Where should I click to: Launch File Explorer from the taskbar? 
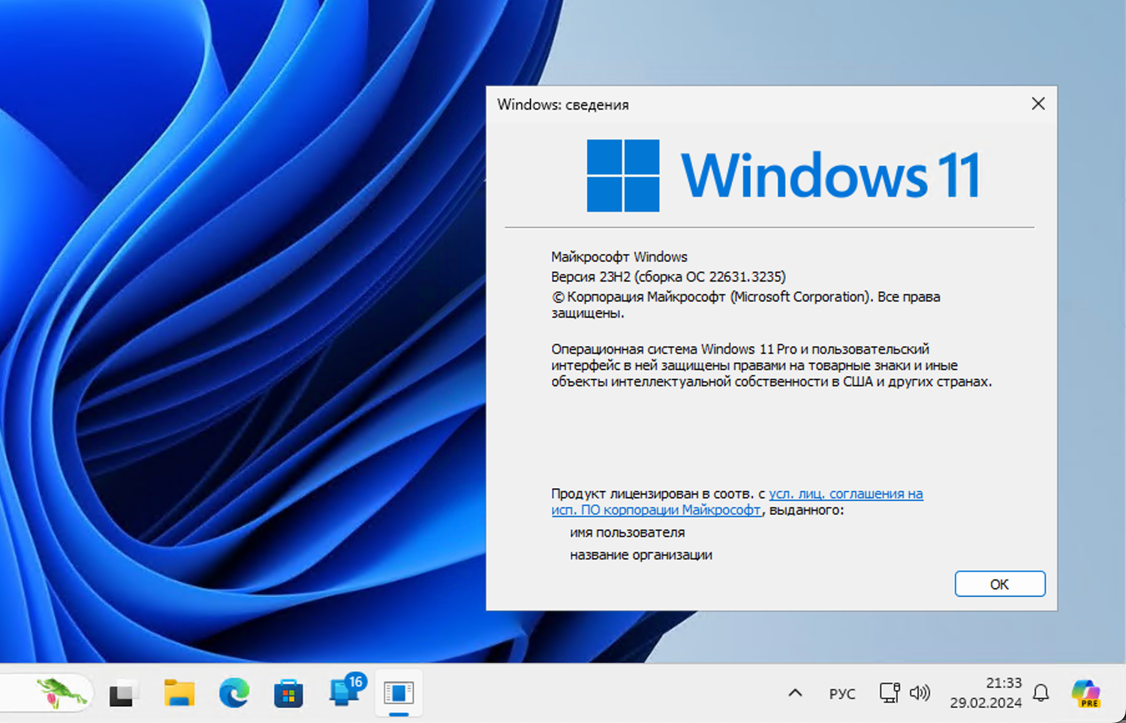179,693
